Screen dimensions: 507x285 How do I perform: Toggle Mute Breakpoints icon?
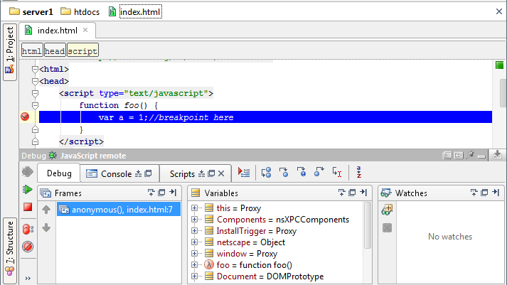tap(28, 247)
